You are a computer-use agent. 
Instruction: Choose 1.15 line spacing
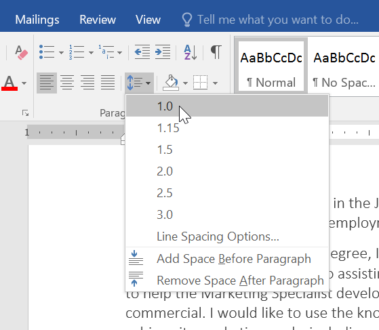pyautogui.click(x=227, y=128)
